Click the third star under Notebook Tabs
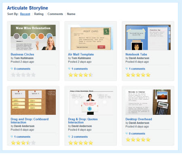The image size is (182, 156). (x=138, y=75)
